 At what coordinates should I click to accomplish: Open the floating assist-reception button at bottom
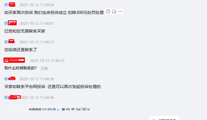click(x=164, y=118)
